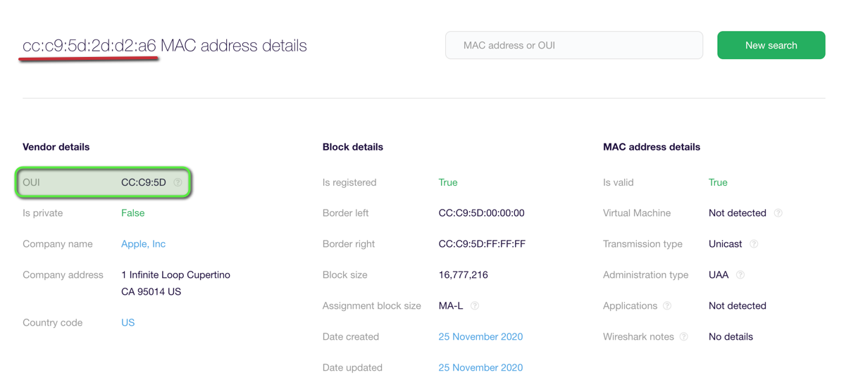Click the True value next to Is registered
This screenshot has height=389, width=851.
click(x=448, y=182)
